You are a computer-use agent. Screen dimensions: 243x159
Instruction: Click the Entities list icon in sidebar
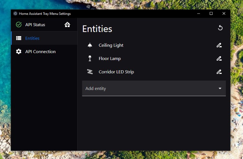coord(19,38)
